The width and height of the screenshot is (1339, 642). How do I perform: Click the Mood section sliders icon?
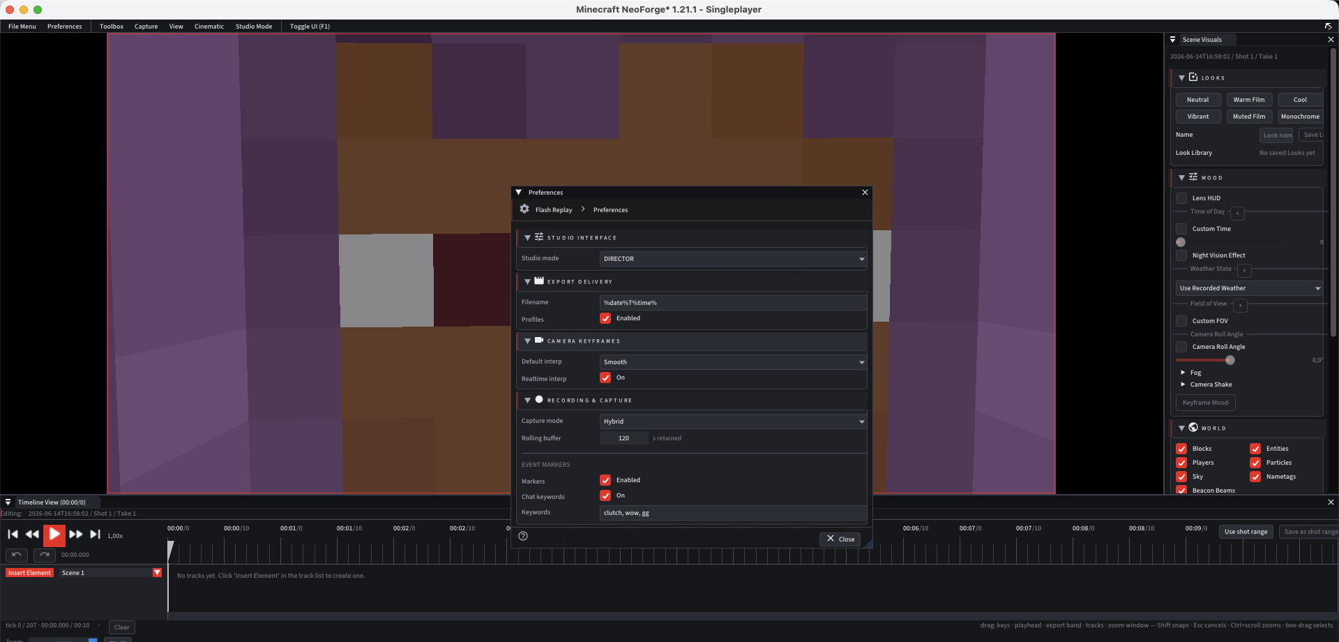[1193, 177]
